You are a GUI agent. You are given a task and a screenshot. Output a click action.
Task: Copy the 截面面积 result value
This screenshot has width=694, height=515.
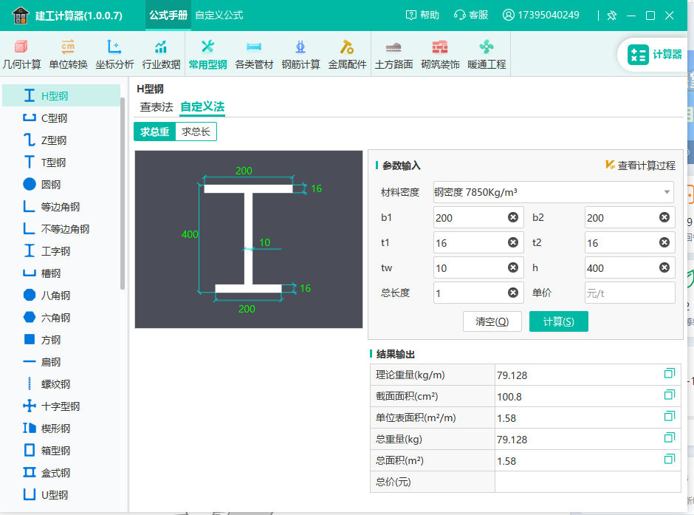[x=669, y=395]
